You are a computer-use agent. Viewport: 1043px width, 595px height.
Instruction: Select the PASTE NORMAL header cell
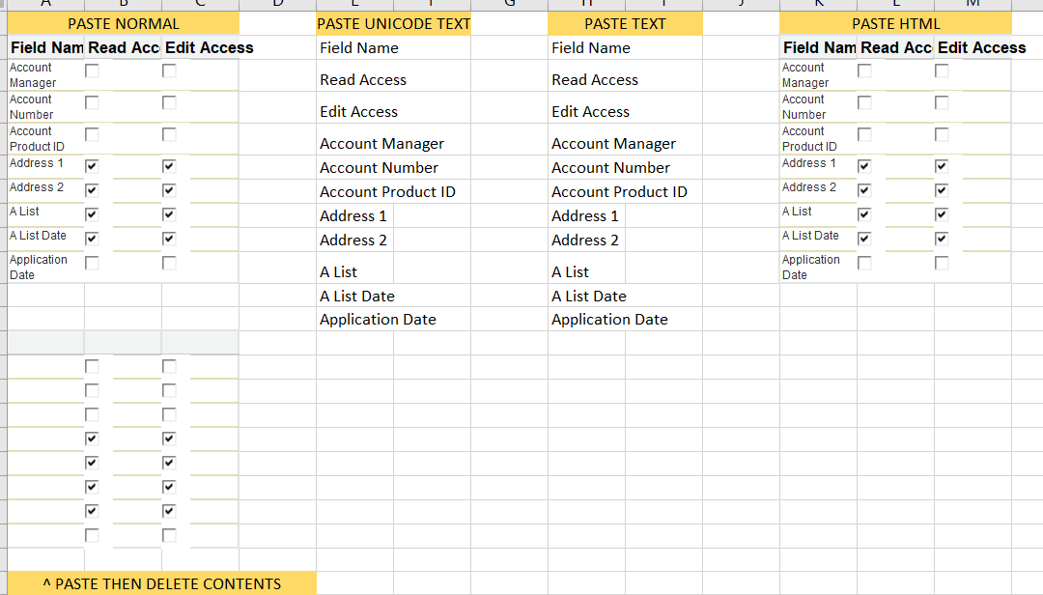[x=123, y=24]
